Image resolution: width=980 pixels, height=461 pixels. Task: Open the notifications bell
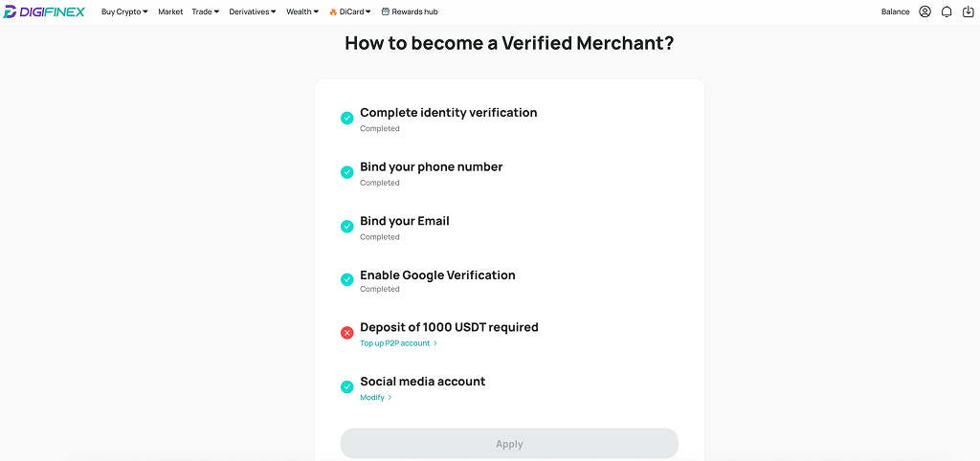pyautogui.click(x=947, y=11)
